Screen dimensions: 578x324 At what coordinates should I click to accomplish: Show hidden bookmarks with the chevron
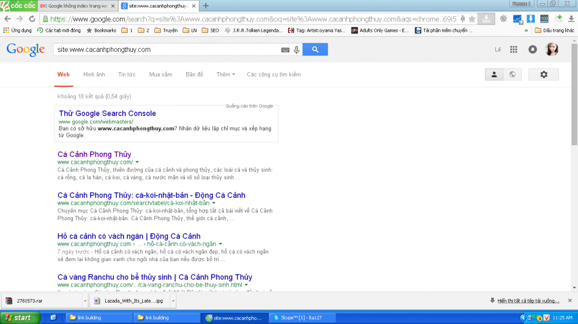coord(526,31)
